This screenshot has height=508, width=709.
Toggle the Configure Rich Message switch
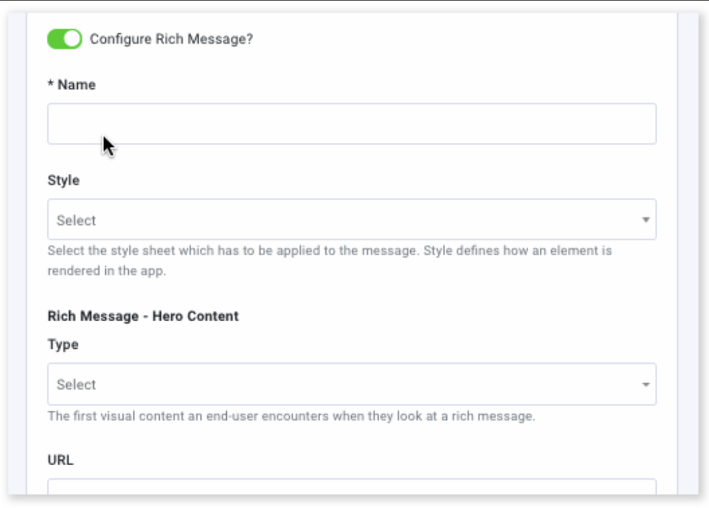[x=65, y=39]
